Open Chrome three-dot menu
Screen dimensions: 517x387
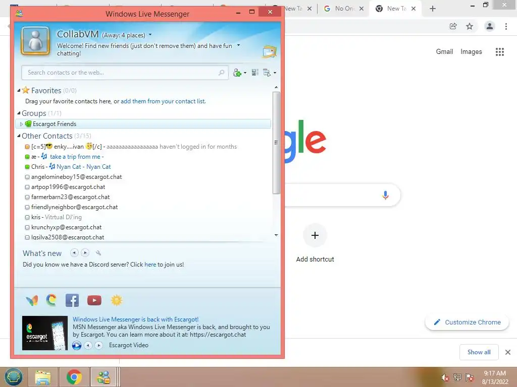coord(506,26)
